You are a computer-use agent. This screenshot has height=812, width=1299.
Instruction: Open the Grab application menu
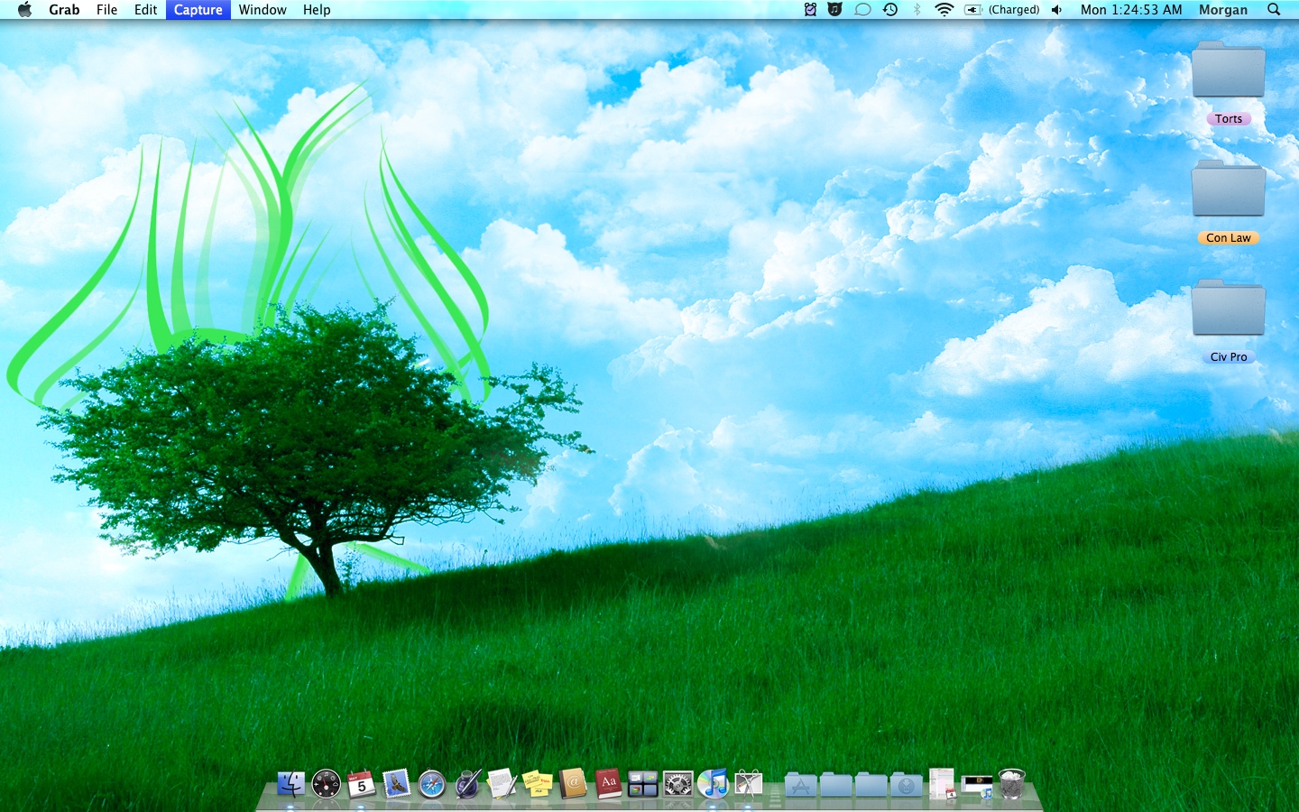(x=64, y=10)
